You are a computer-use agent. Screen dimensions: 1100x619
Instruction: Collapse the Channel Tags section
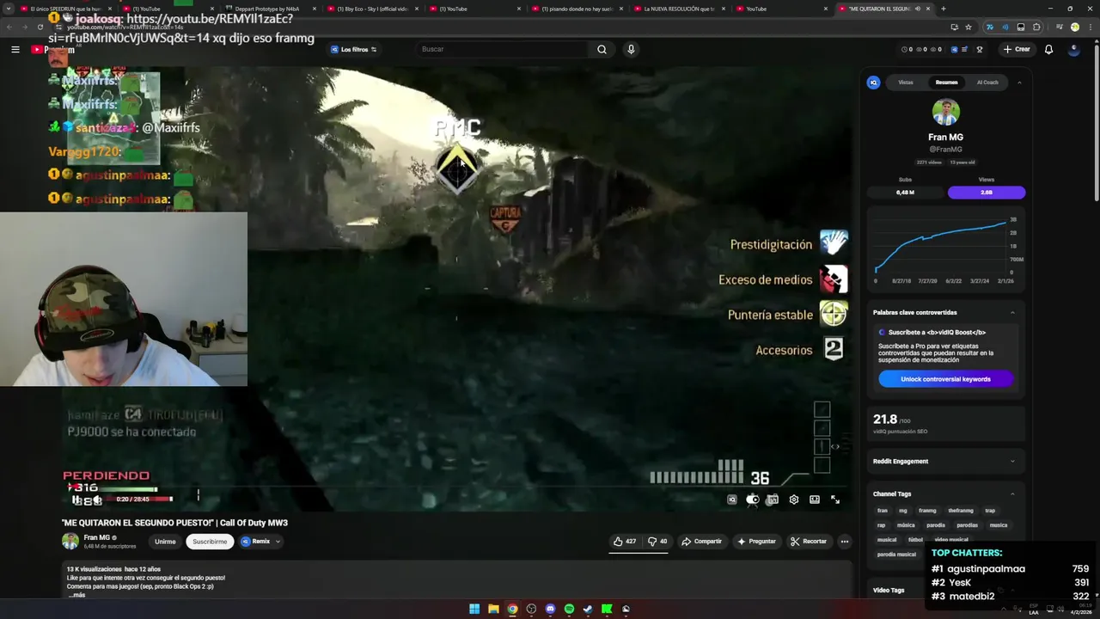tap(1012, 493)
